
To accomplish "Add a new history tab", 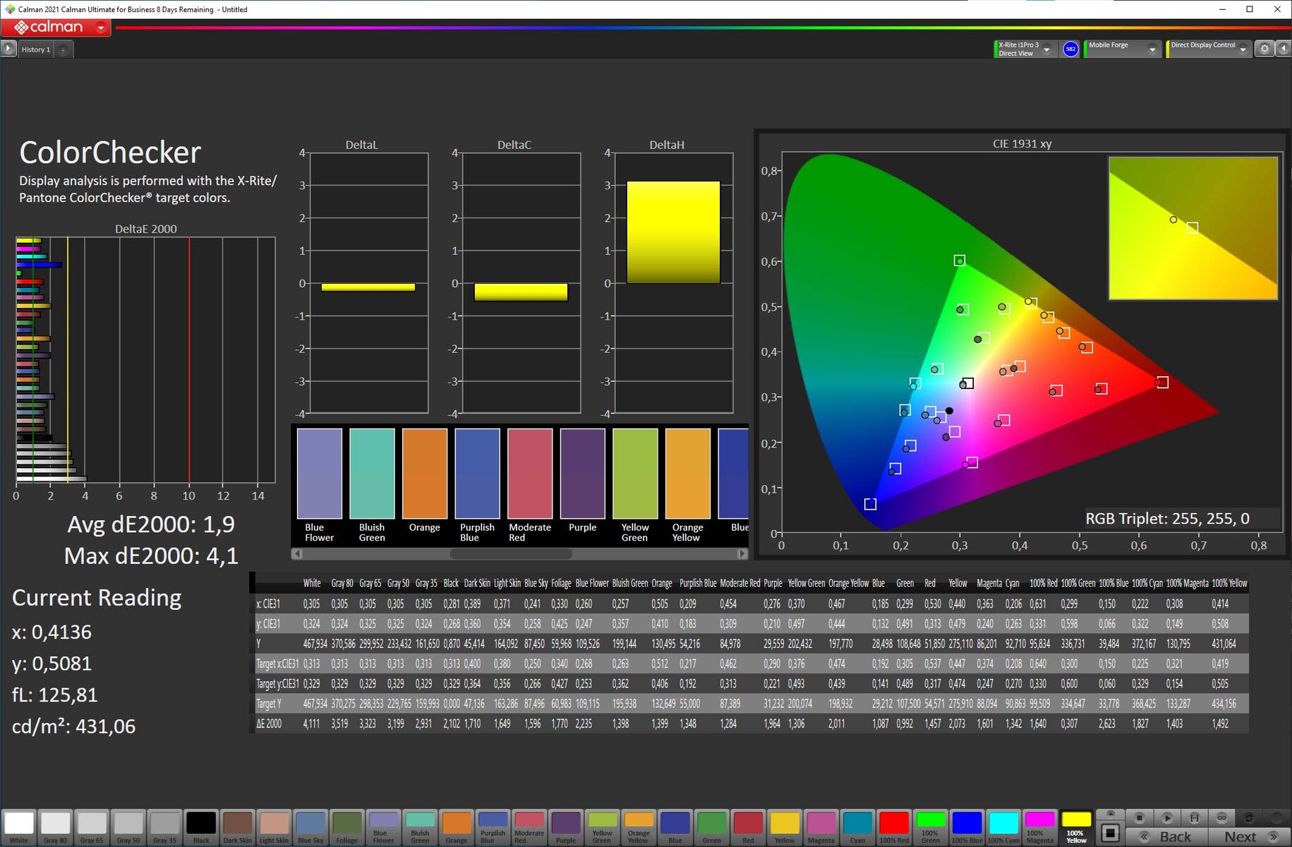I will coord(63,49).
